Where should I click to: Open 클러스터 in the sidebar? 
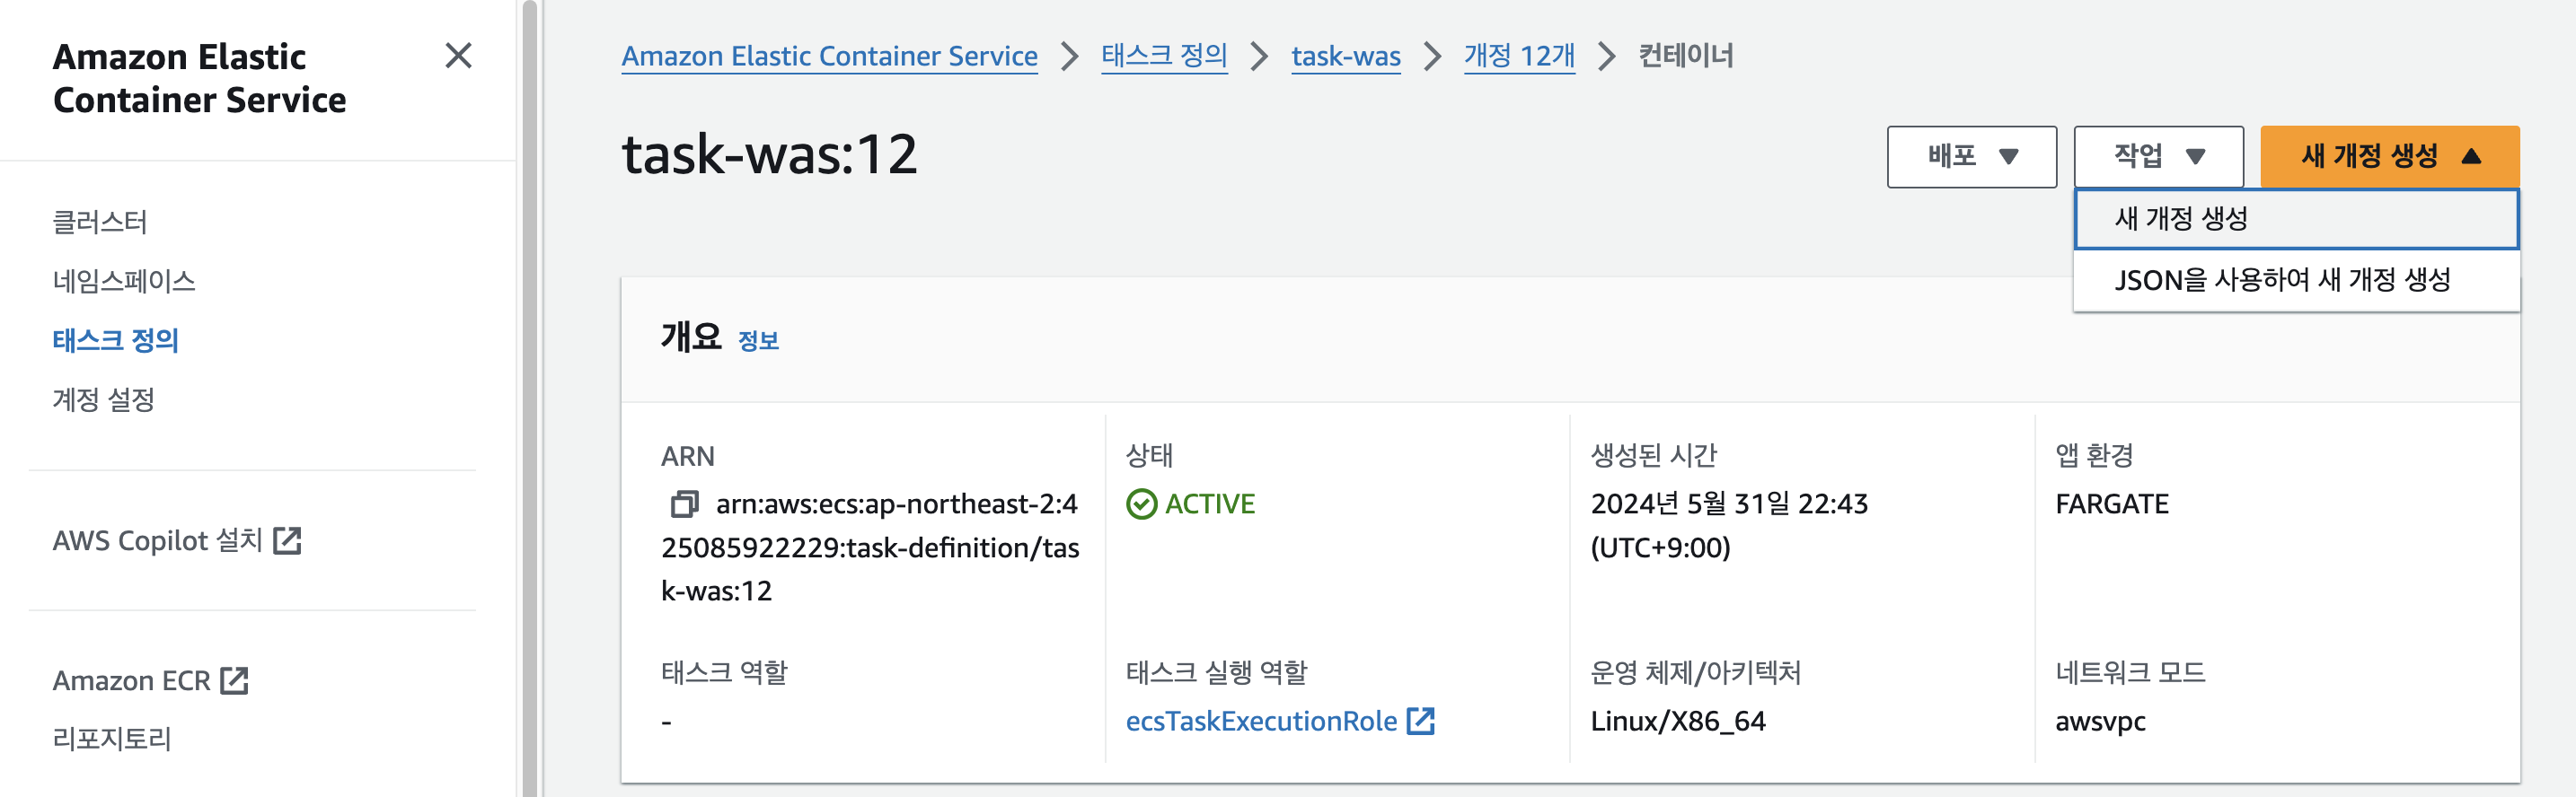[100, 222]
